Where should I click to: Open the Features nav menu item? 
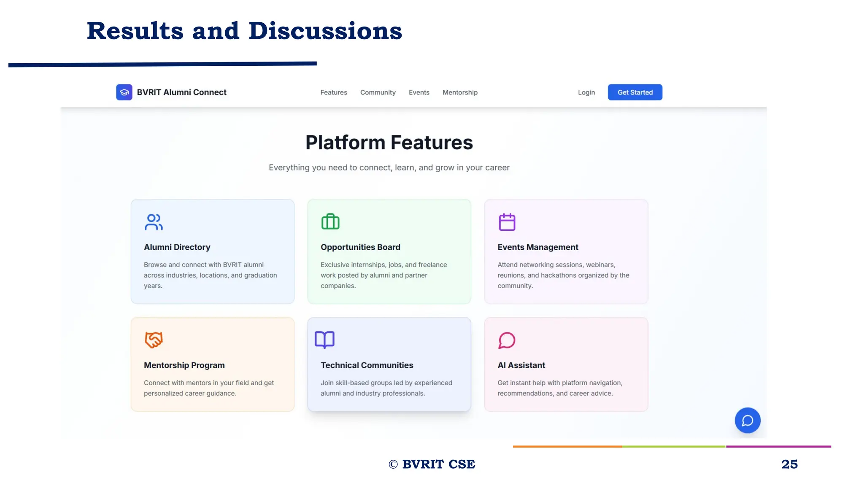click(x=334, y=92)
